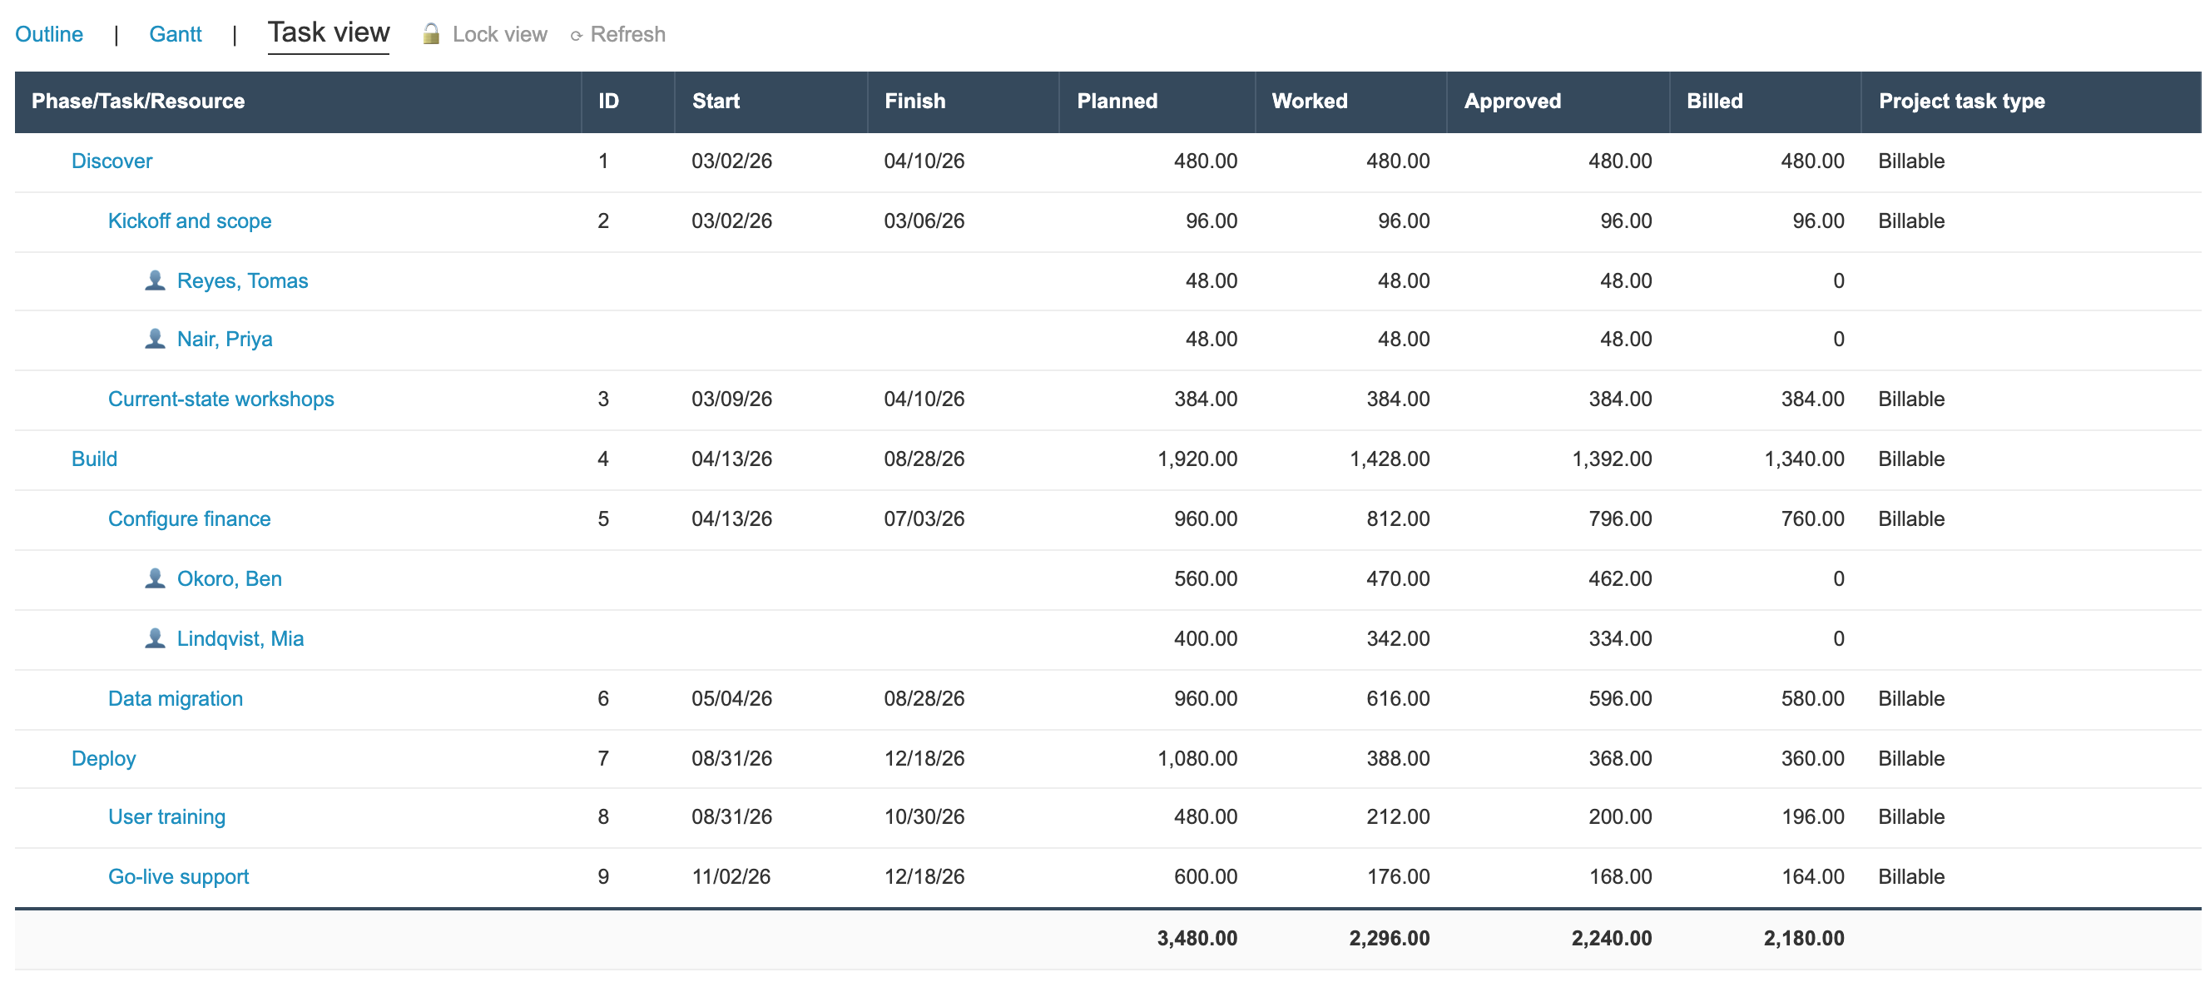Click ID 7 in Deploy row
The width and height of the screenshot is (2205, 982).
603,758
